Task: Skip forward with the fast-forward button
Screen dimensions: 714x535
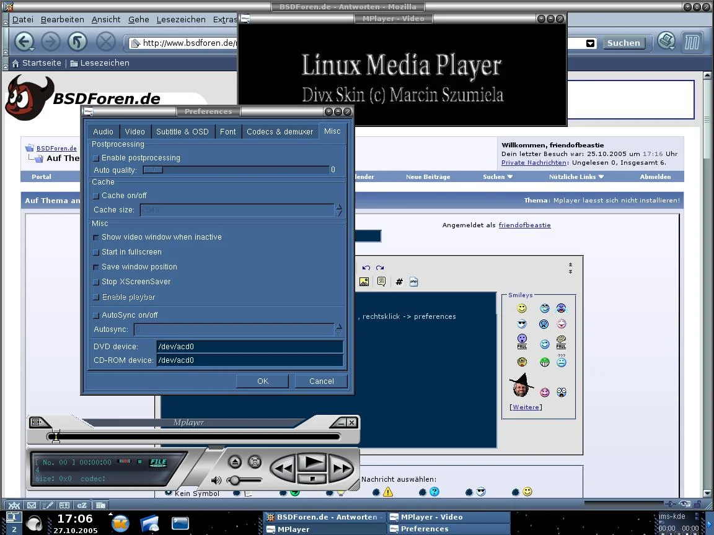Action: tap(340, 469)
